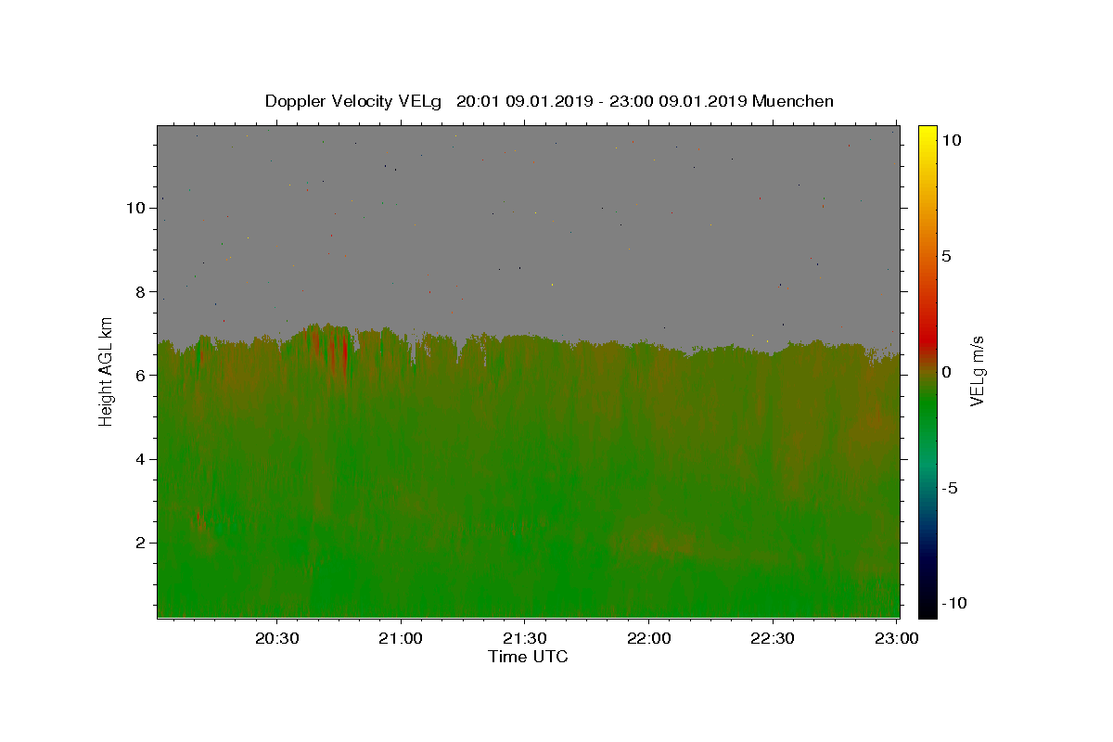Click the yellow top of the colorbar
The height and width of the screenshot is (742, 1113).
point(927,134)
